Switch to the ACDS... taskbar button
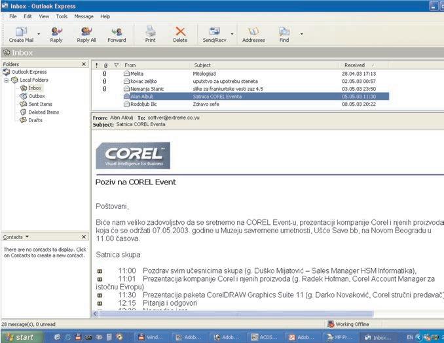Viewport: 444px width, 343px height. pyautogui.click(x=265, y=337)
